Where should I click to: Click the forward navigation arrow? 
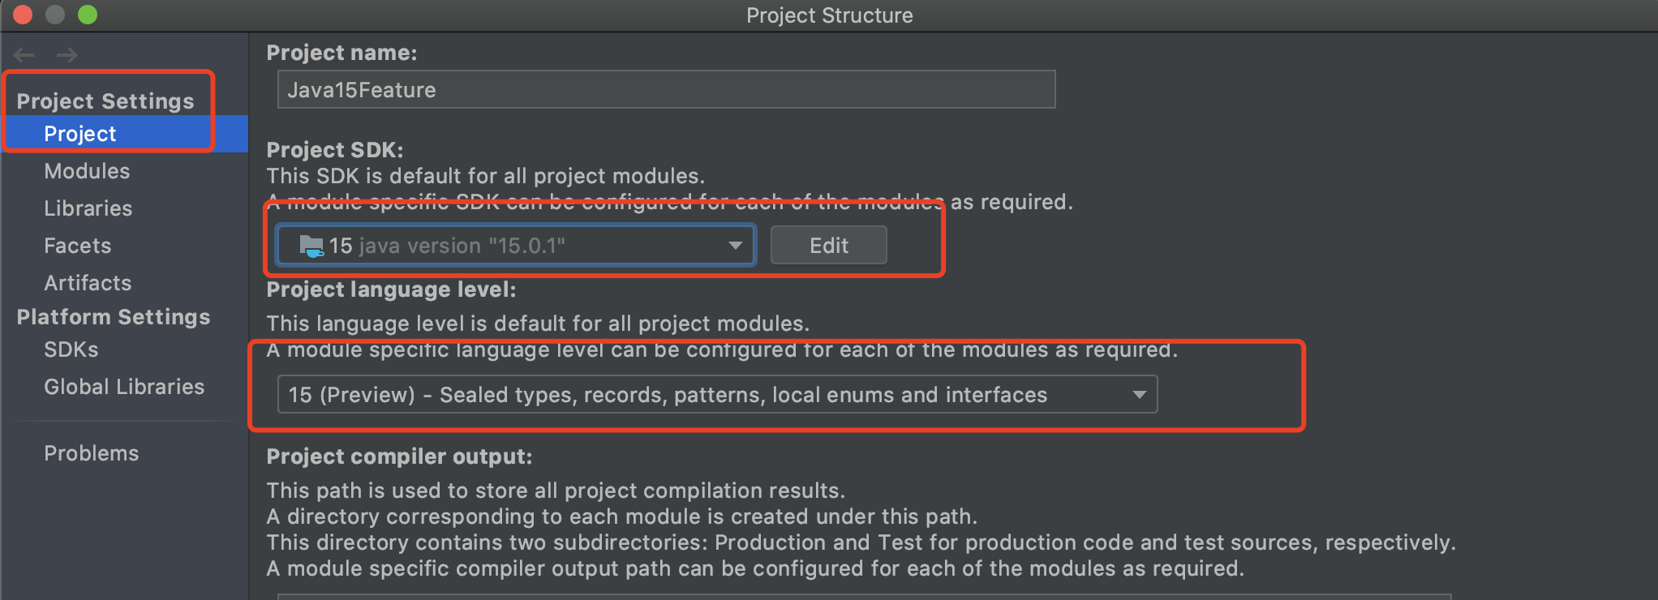coord(67,55)
